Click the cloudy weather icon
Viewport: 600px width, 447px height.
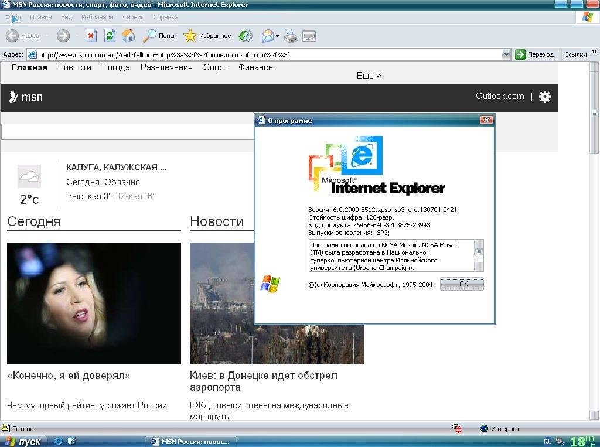(x=29, y=176)
